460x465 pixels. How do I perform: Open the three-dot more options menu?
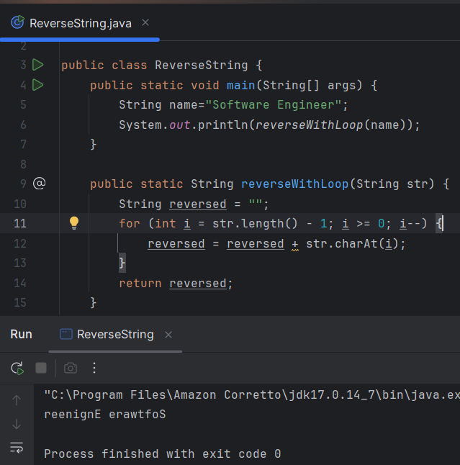point(94,368)
